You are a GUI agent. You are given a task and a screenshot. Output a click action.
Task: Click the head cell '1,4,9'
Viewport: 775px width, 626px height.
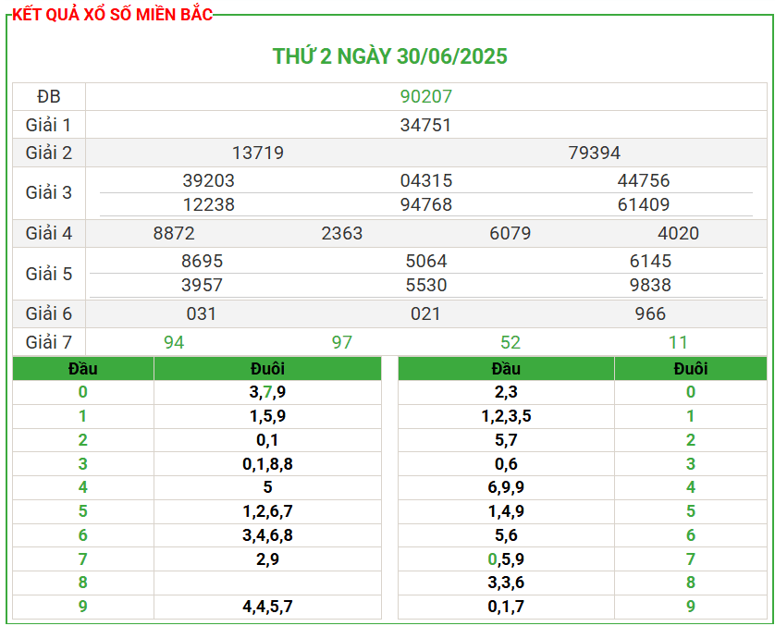click(x=506, y=511)
